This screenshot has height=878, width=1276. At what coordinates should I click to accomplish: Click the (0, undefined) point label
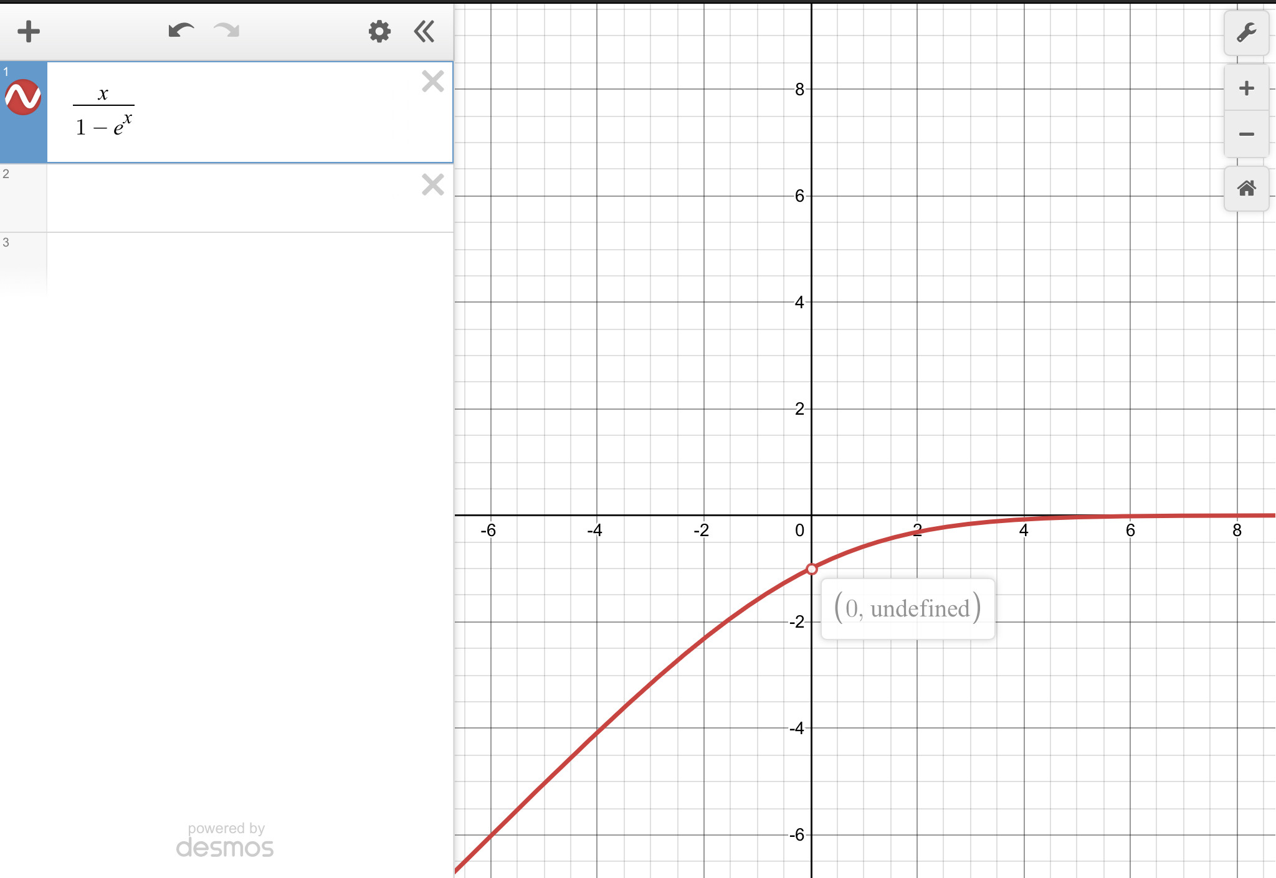907,608
